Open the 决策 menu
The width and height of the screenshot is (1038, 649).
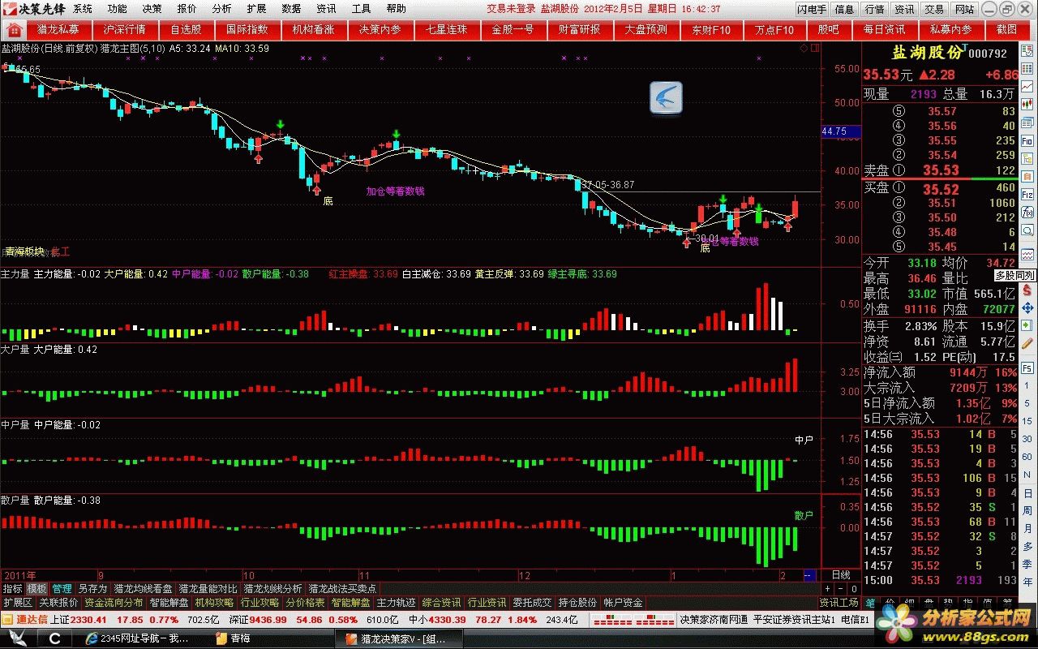(x=152, y=8)
